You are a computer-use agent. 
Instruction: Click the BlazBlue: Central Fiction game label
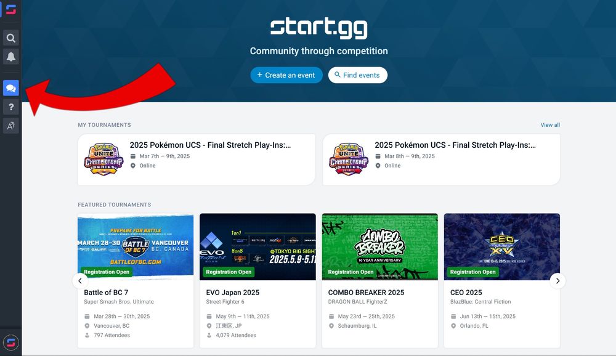tap(480, 302)
